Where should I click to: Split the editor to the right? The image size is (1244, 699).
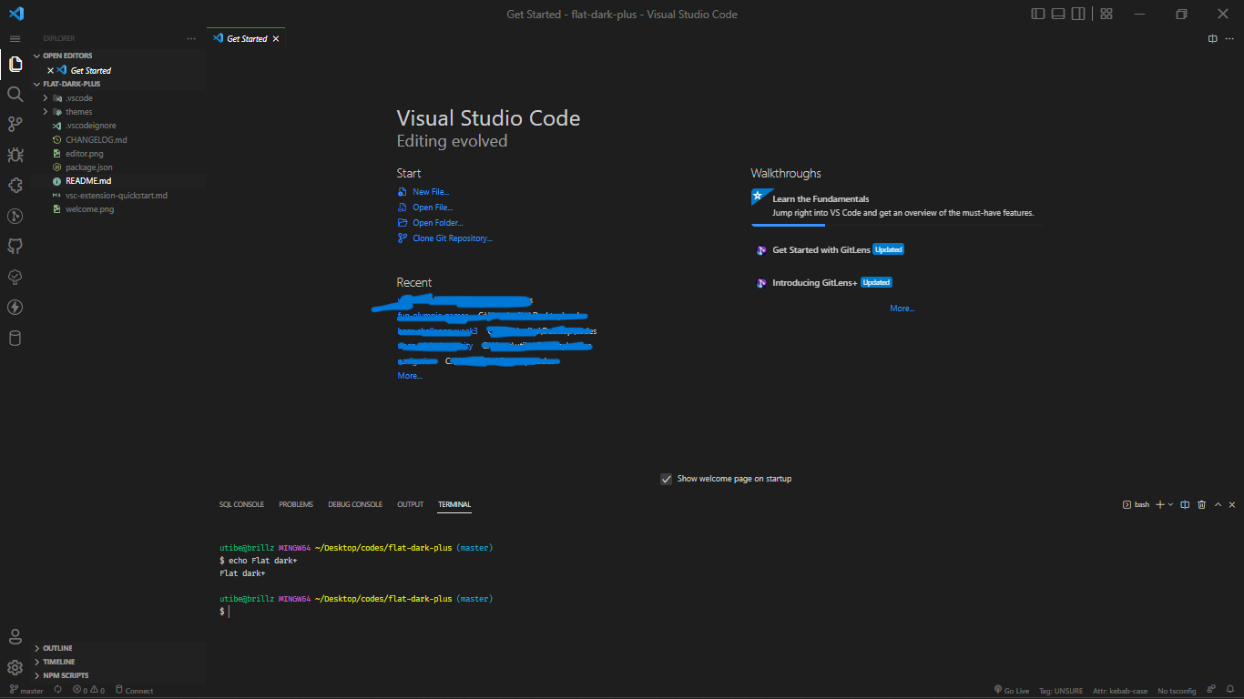point(1212,38)
